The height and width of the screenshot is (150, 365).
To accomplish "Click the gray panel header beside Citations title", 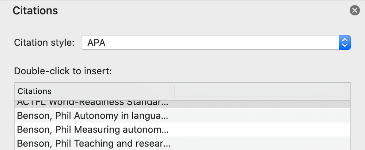I will (201, 11).
